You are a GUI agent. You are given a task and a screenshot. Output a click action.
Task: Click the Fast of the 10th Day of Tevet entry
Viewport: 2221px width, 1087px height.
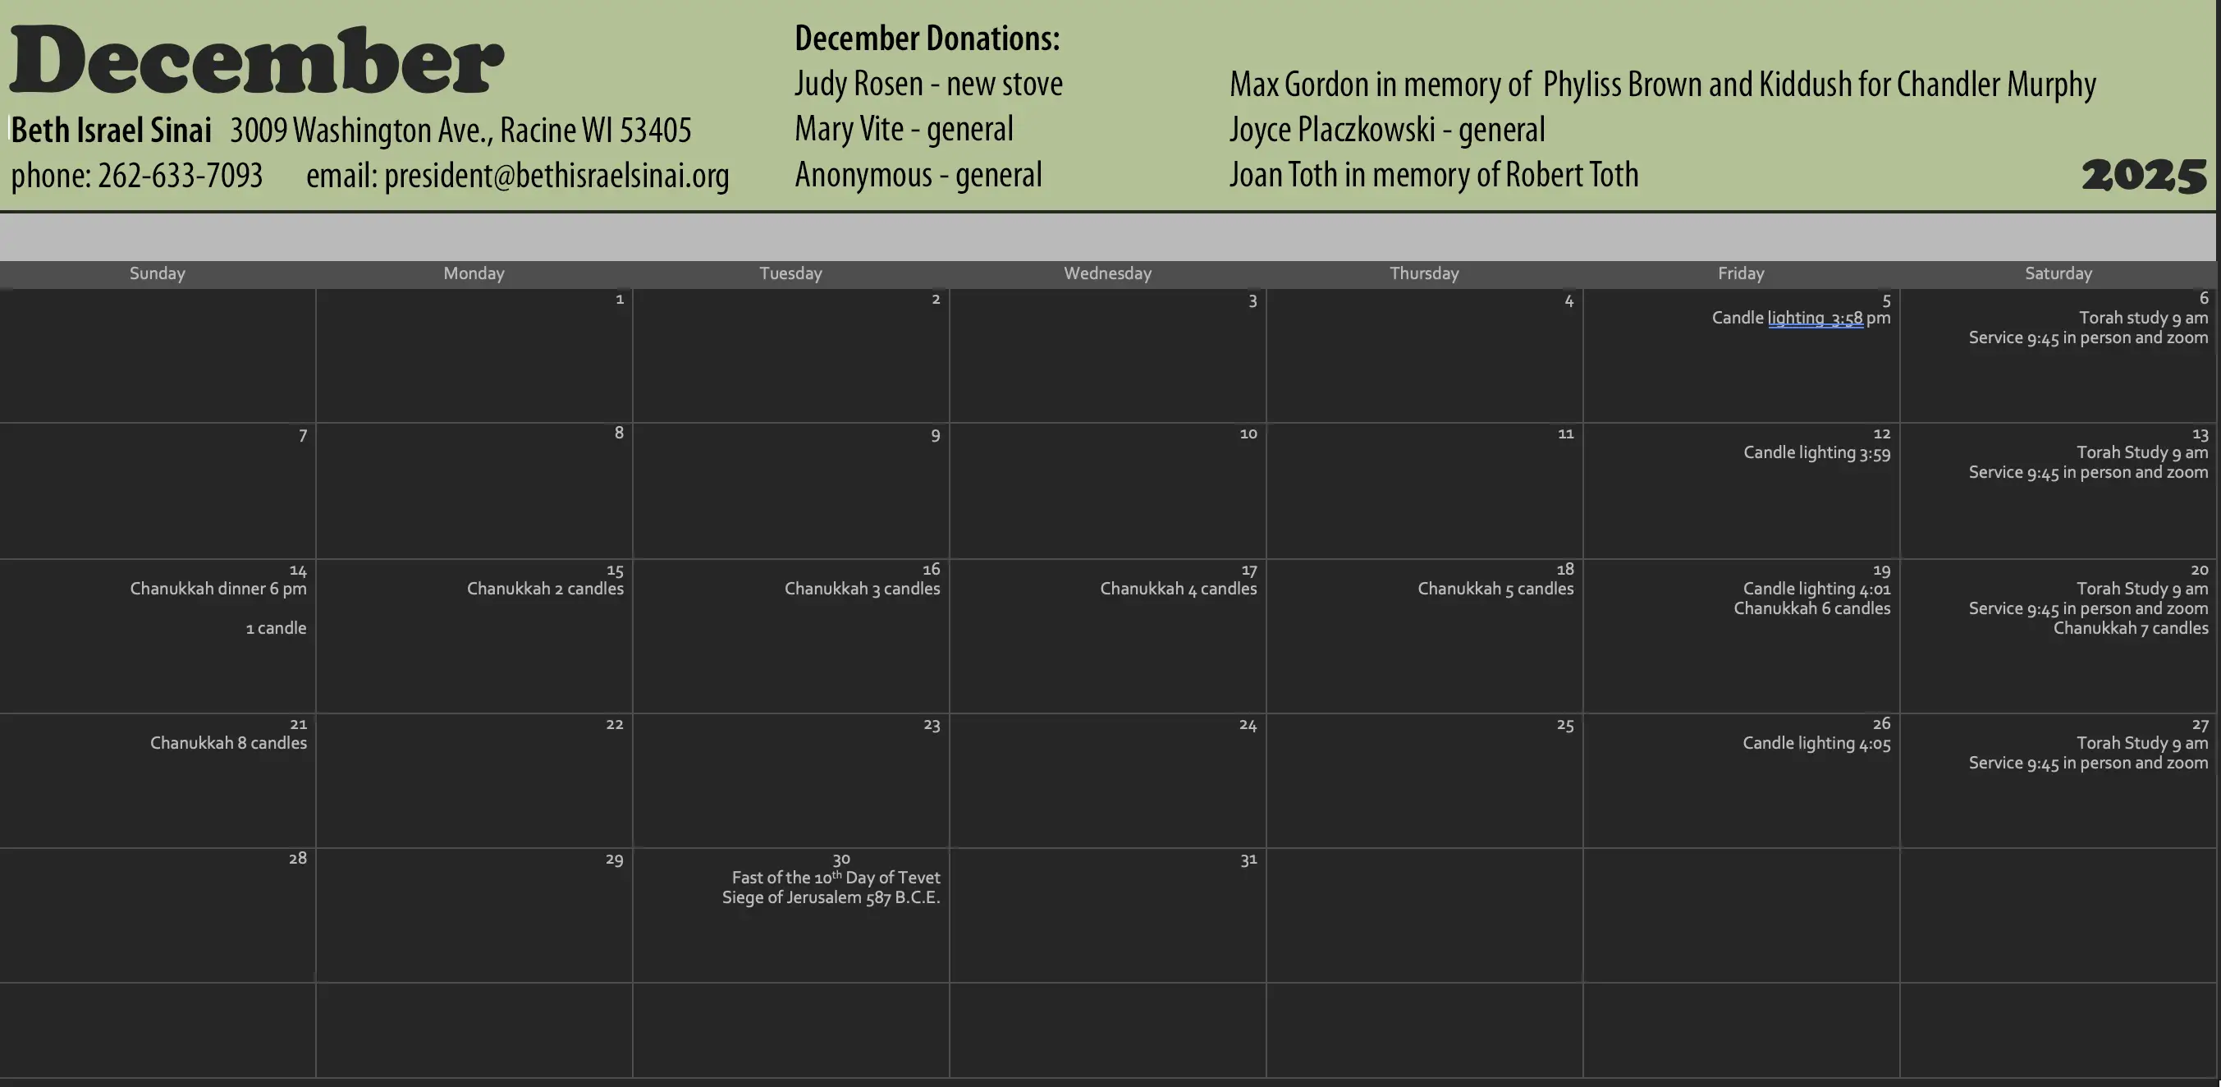click(835, 878)
